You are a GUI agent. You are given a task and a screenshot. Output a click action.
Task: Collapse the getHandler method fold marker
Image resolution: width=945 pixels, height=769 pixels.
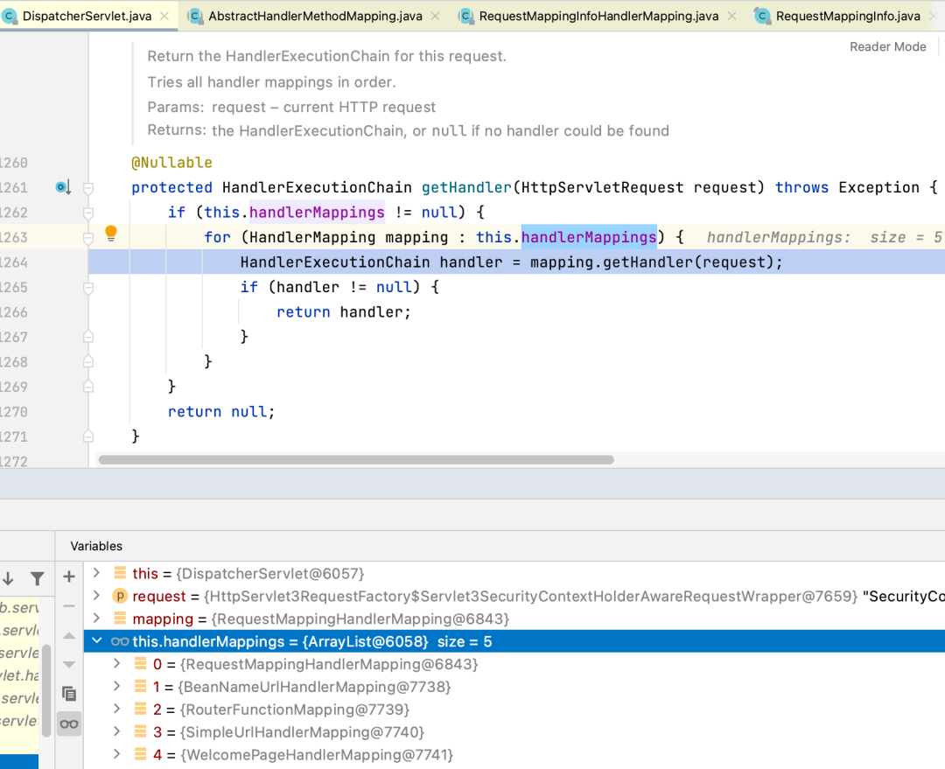88,188
